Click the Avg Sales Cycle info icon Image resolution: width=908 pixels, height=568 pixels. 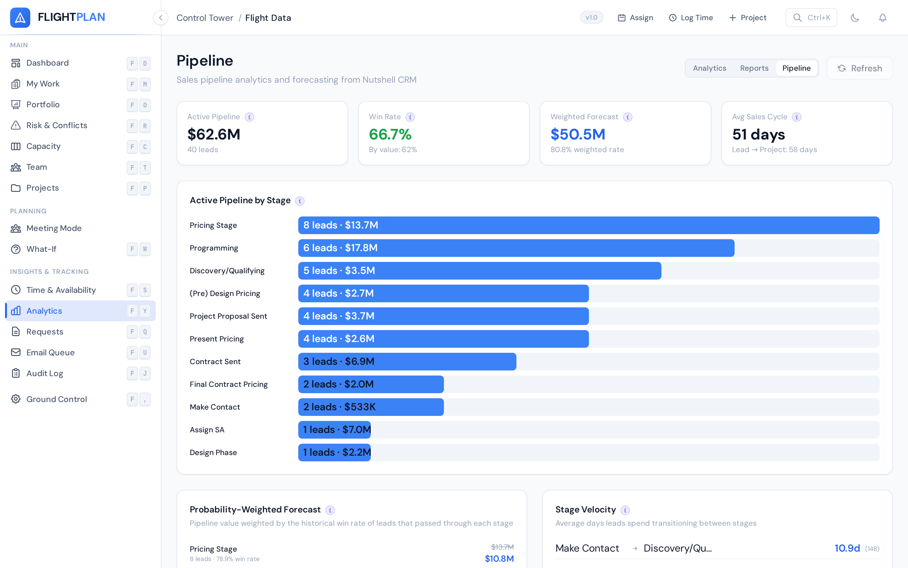tap(797, 117)
